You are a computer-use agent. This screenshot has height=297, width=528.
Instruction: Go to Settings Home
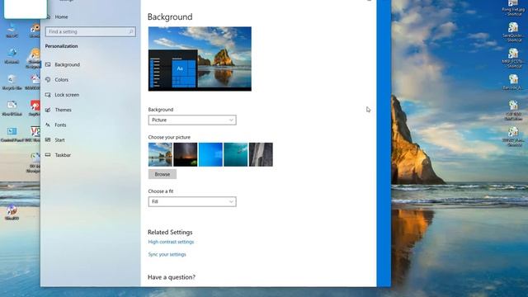(61, 16)
